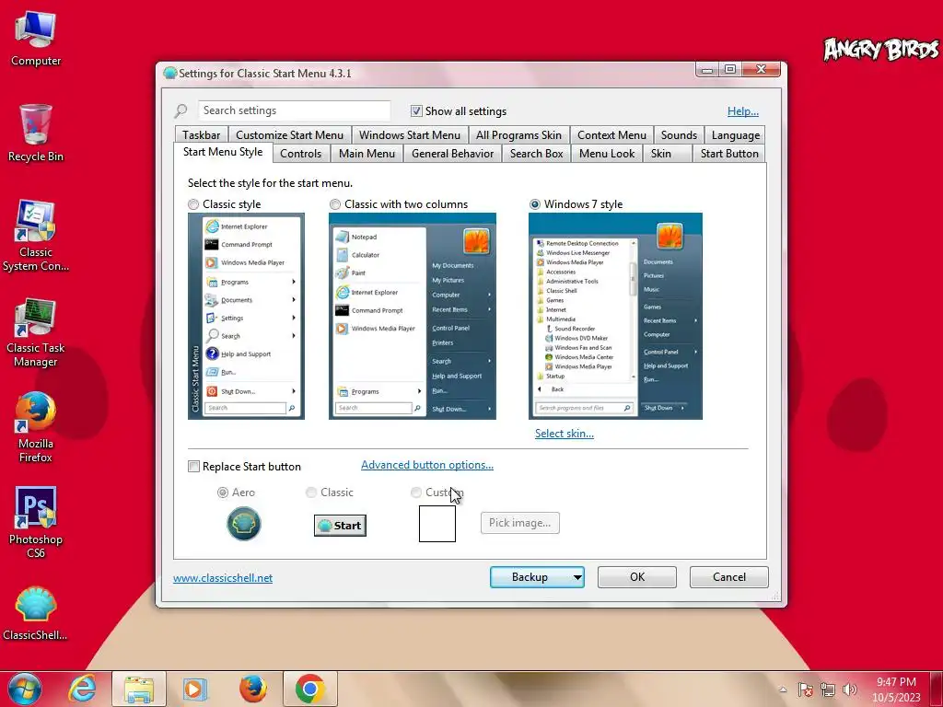The image size is (943, 707).
Task: Switch to the Taskbar tab
Action: click(x=202, y=135)
